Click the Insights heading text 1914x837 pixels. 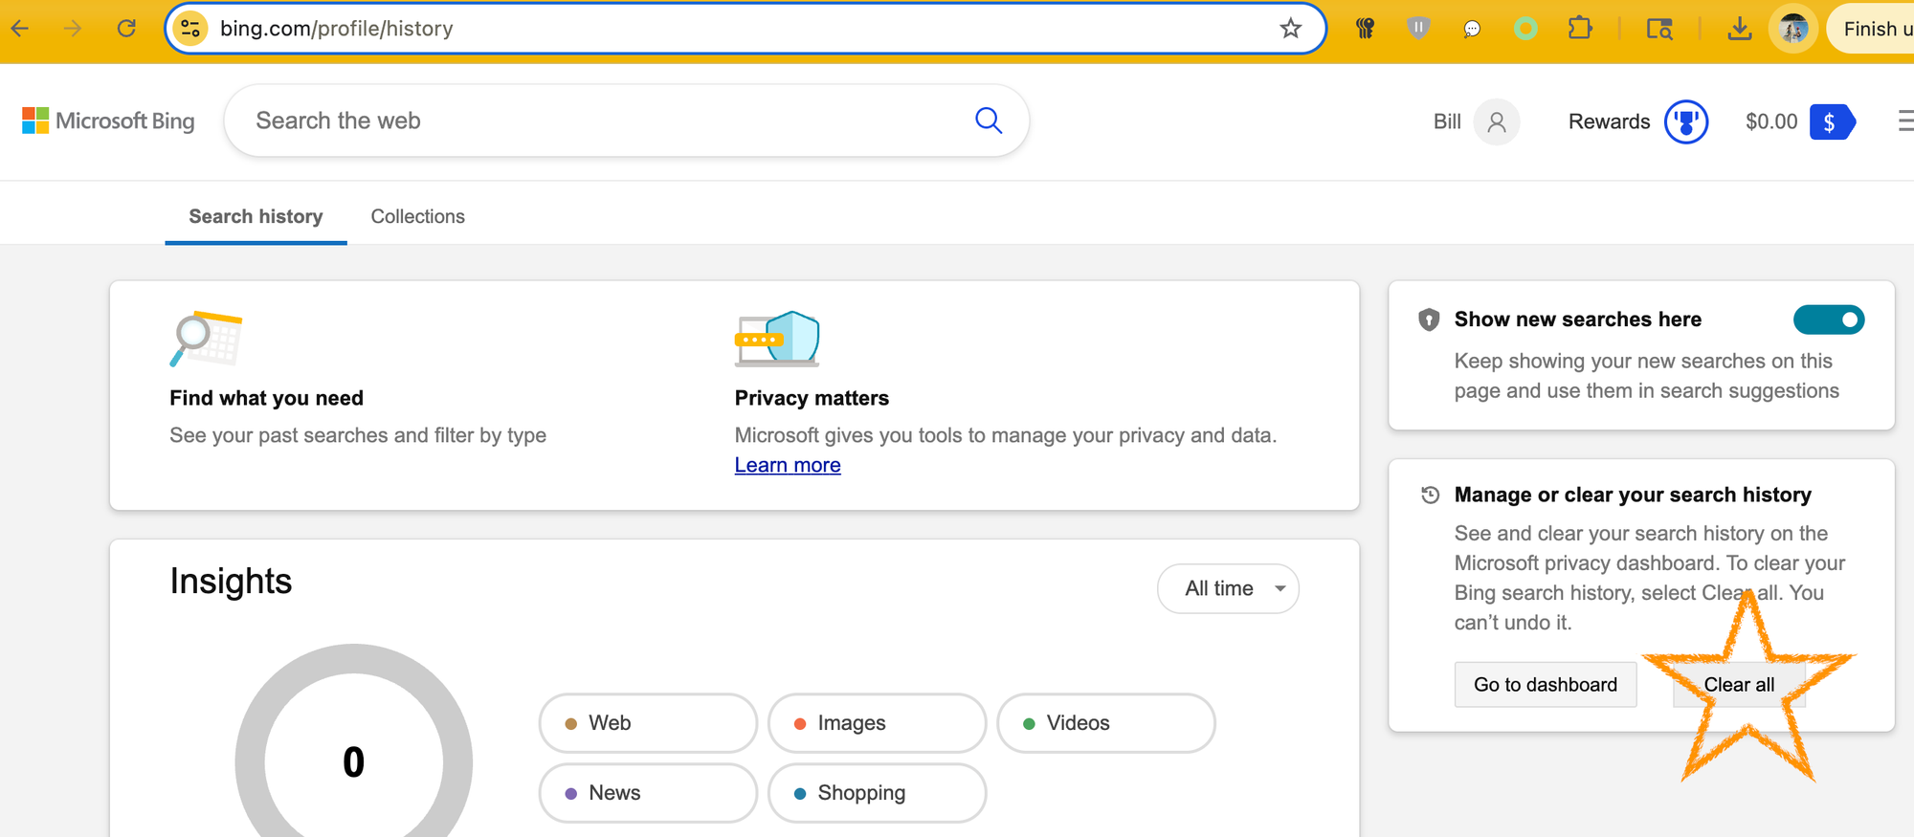[231, 581]
